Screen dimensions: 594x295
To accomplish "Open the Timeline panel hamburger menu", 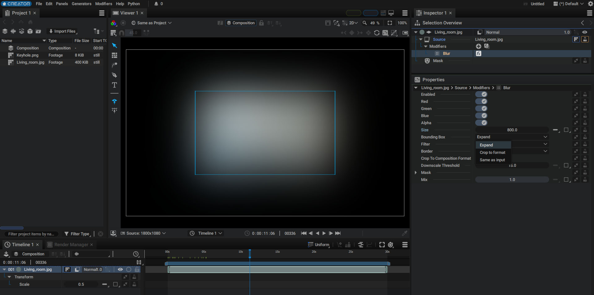I will tap(405, 245).
